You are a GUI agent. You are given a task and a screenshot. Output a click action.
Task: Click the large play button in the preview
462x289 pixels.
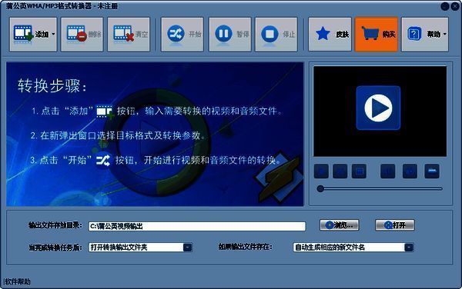(x=378, y=108)
